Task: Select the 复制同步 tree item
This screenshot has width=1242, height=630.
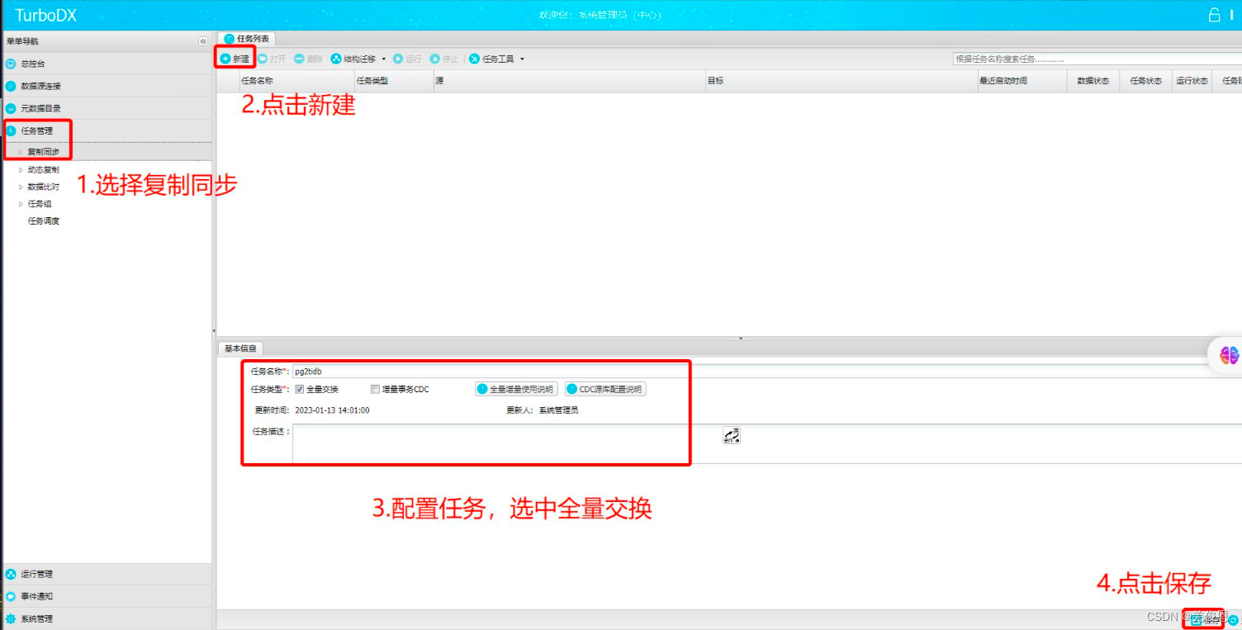Action: 43,152
